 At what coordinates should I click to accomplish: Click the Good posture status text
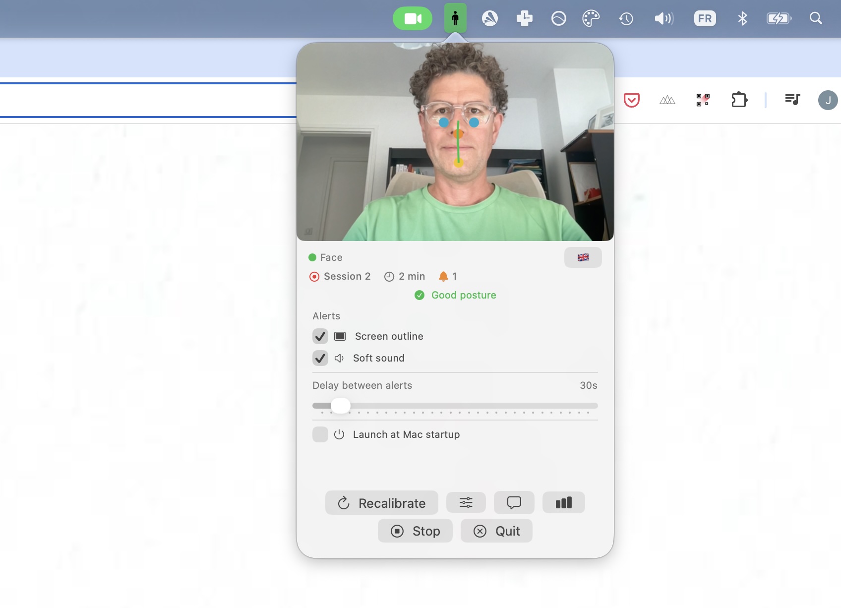click(464, 295)
